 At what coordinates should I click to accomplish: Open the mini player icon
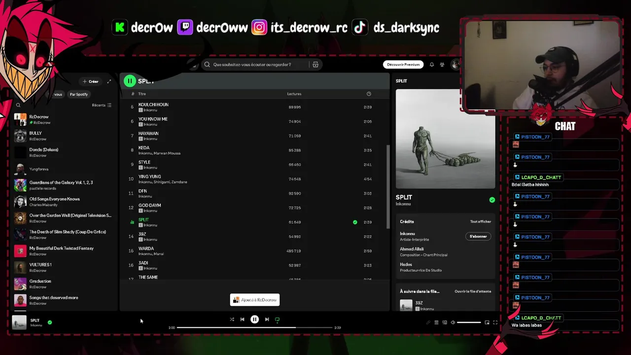click(487, 322)
